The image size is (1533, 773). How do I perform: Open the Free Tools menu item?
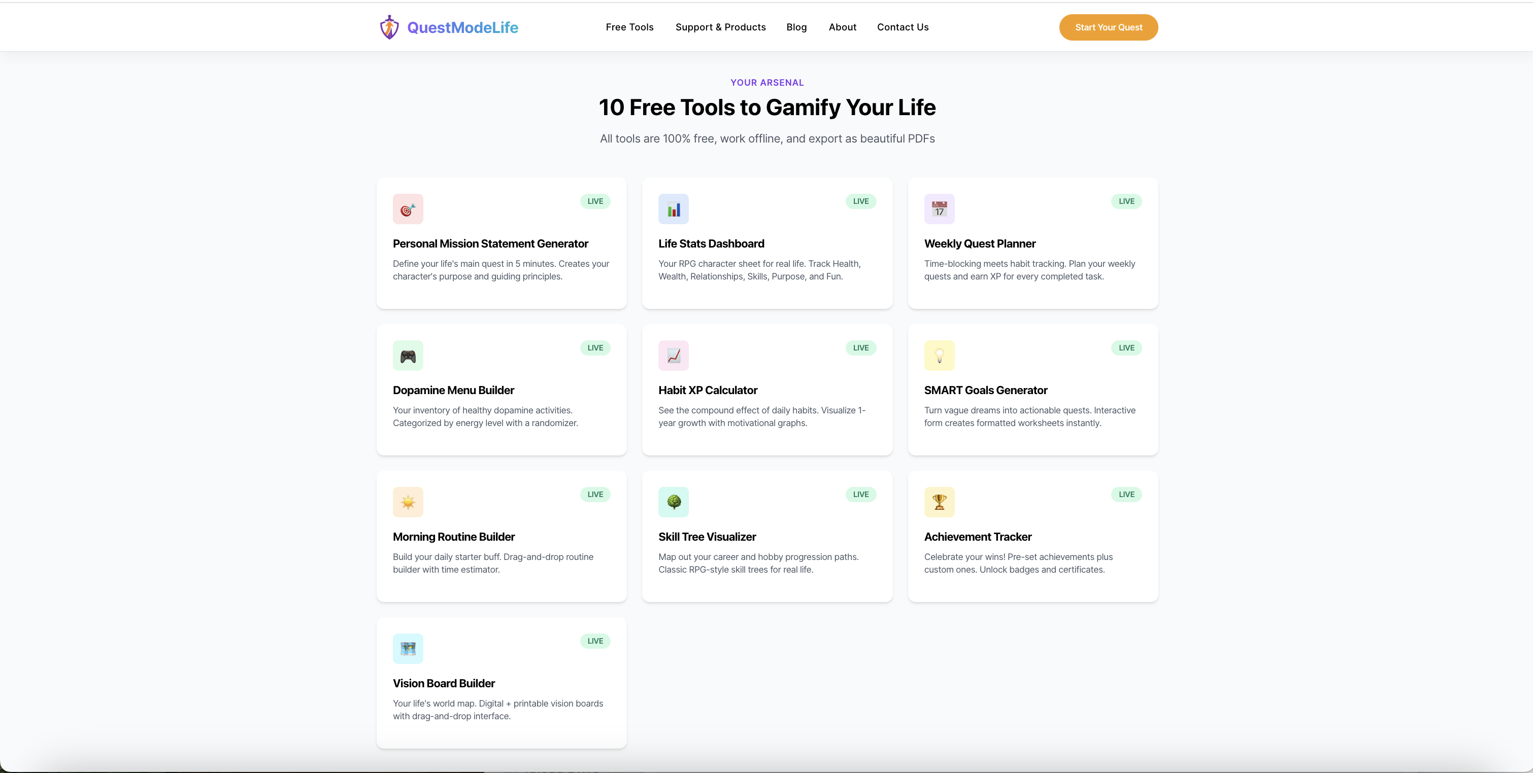pos(629,27)
